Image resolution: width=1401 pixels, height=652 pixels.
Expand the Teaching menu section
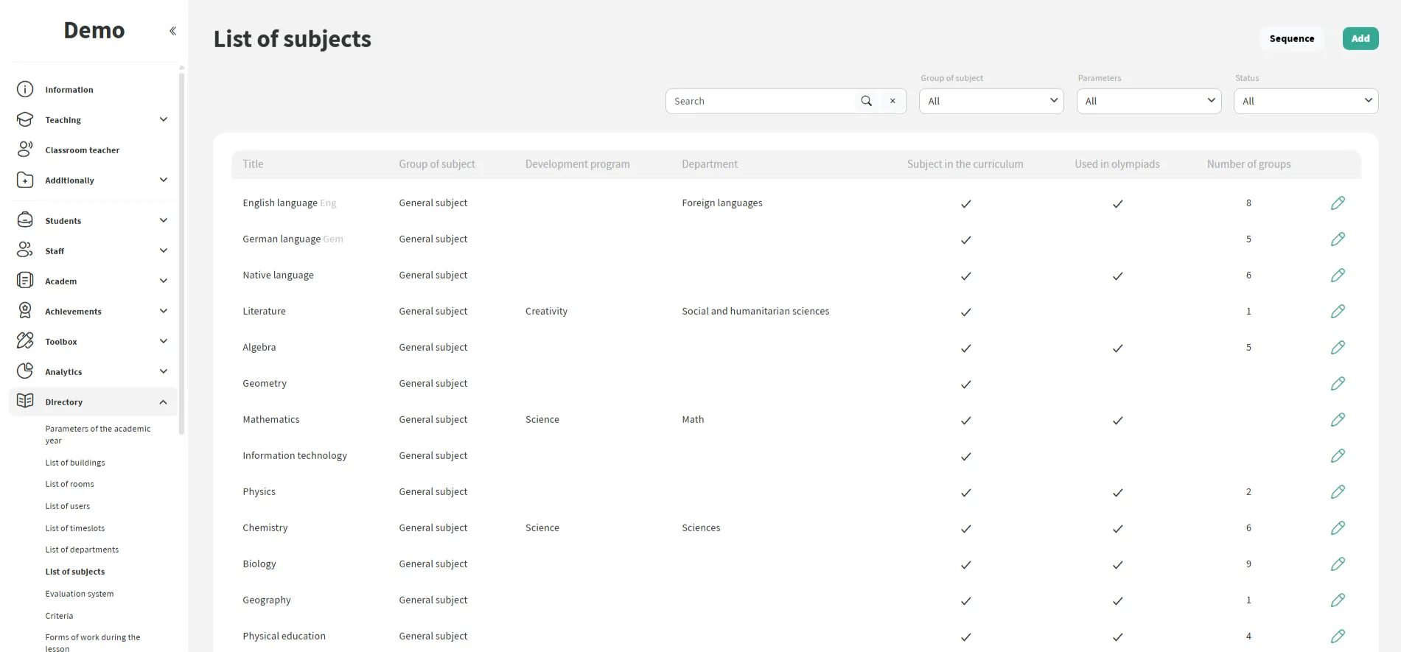[x=163, y=120]
